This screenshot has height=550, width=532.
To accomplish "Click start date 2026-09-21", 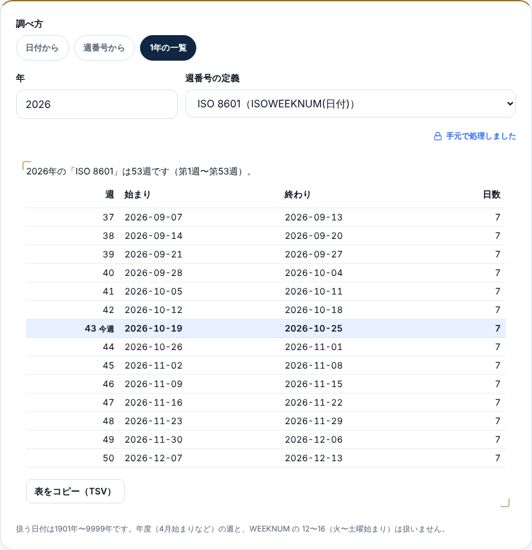I will pyautogui.click(x=153, y=254).
